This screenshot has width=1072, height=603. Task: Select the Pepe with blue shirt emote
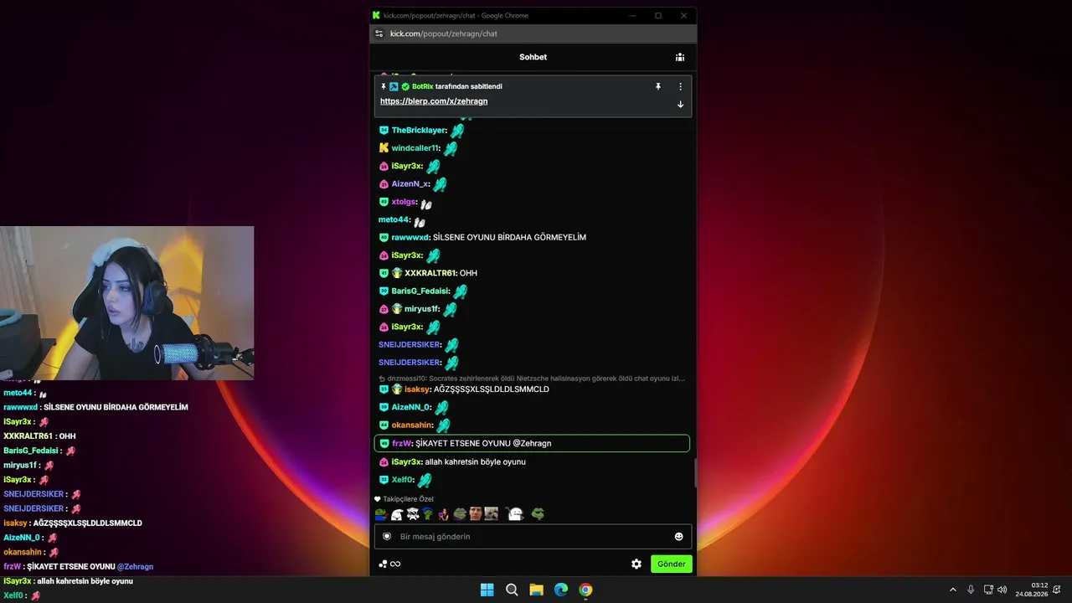point(380,513)
